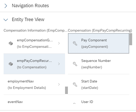Expand employmentNav chevron to Employment Details
This screenshot has height=112, width=136.
click(59, 85)
